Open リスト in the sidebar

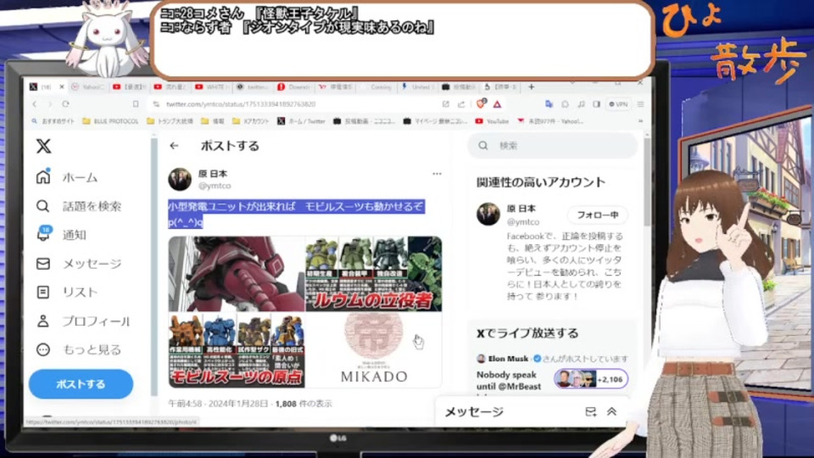(x=66, y=292)
